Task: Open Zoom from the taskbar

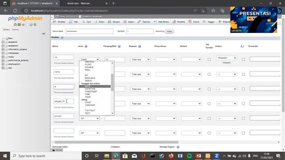Action: click(217, 156)
